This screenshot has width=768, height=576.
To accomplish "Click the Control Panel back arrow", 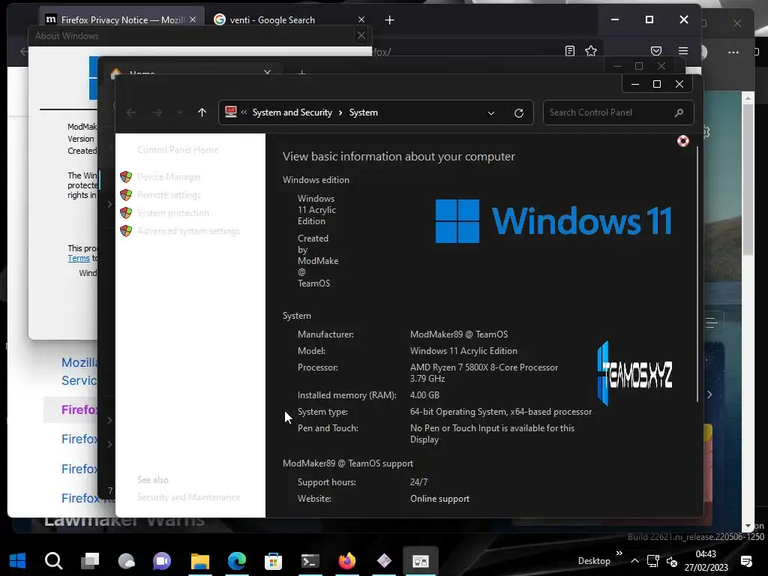I will coord(131,112).
